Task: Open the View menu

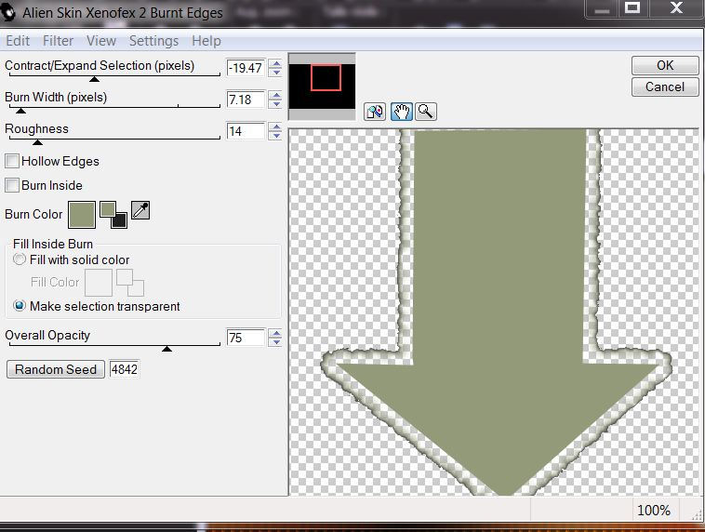Action: [101, 41]
